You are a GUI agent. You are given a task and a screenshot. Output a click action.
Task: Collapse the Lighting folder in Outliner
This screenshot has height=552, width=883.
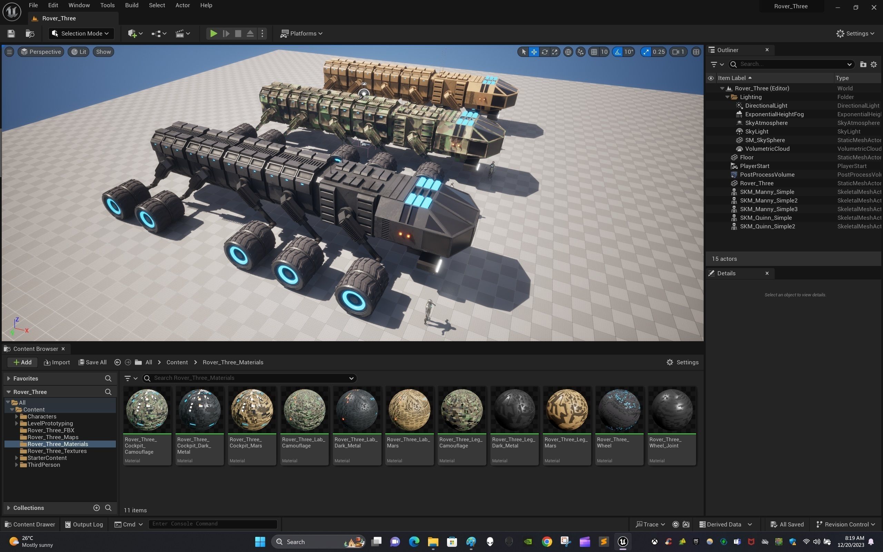[727, 97]
